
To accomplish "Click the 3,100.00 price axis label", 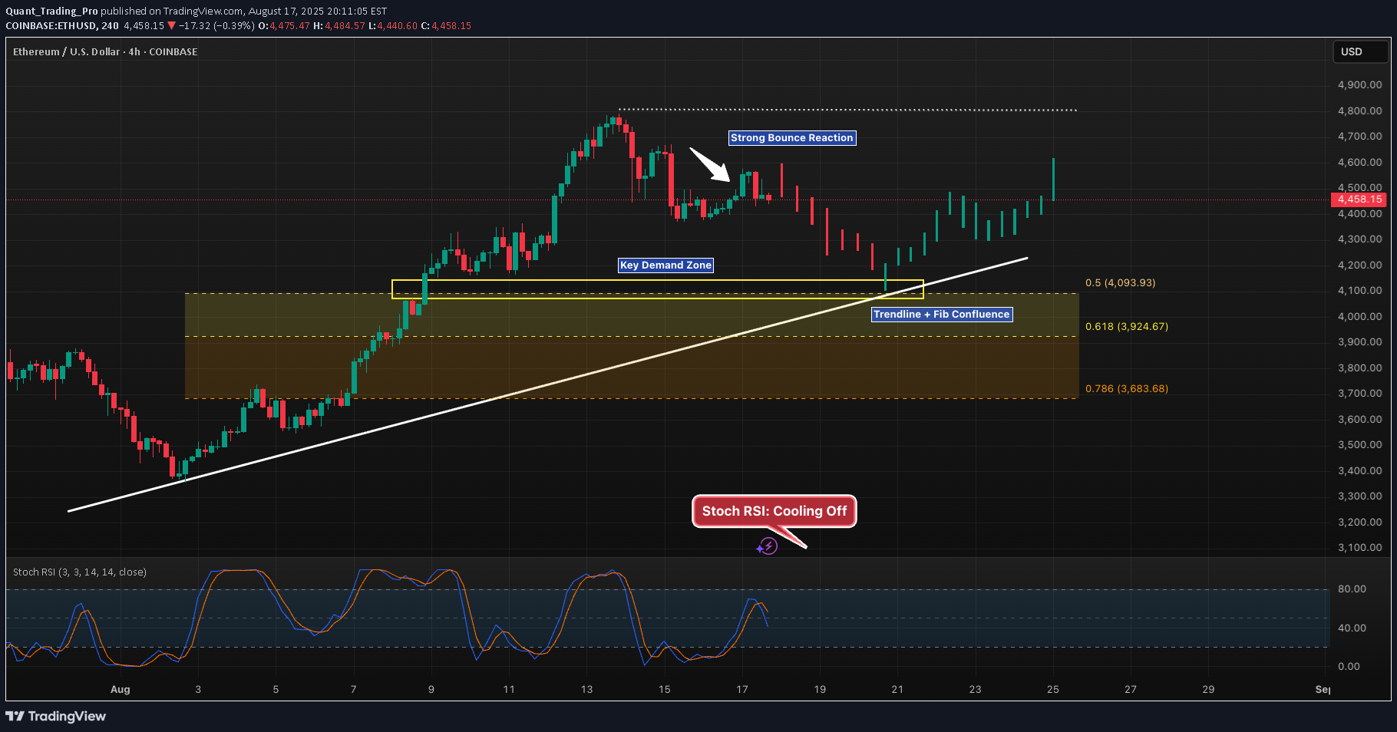I will (x=1359, y=548).
